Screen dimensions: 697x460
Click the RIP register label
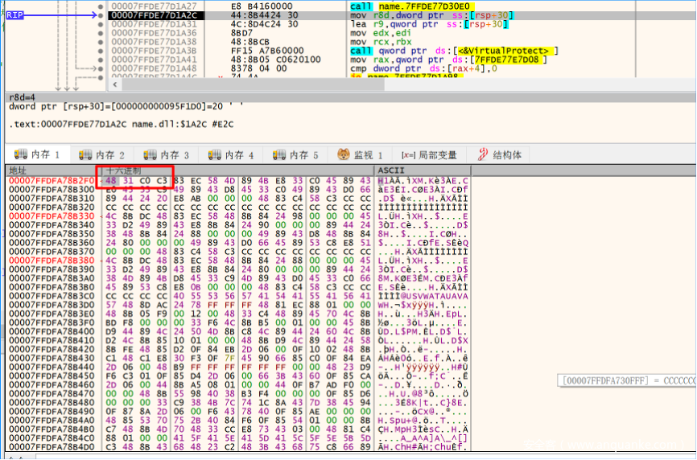pos(17,15)
